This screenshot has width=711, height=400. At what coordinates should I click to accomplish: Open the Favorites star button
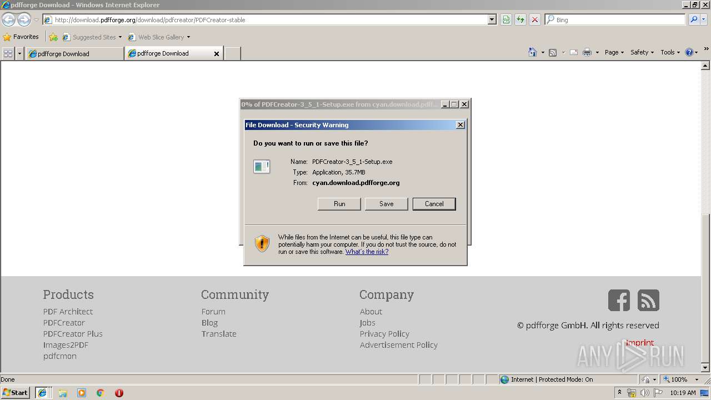21,37
